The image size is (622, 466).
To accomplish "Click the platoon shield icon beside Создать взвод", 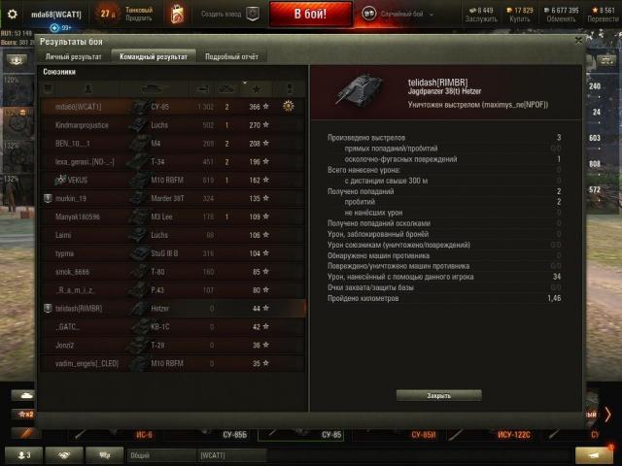I will coord(253,14).
